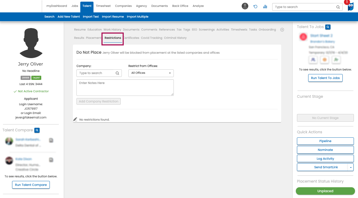Select the Certificates tab
The height and width of the screenshot is (198, 358).
(131, 38)
